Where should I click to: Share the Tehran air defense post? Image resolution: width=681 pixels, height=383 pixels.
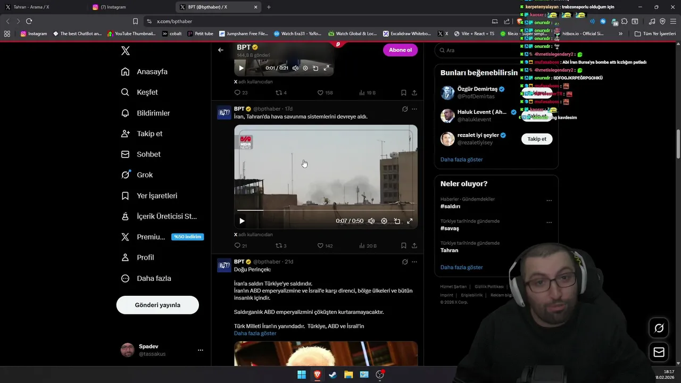(414, 246)
